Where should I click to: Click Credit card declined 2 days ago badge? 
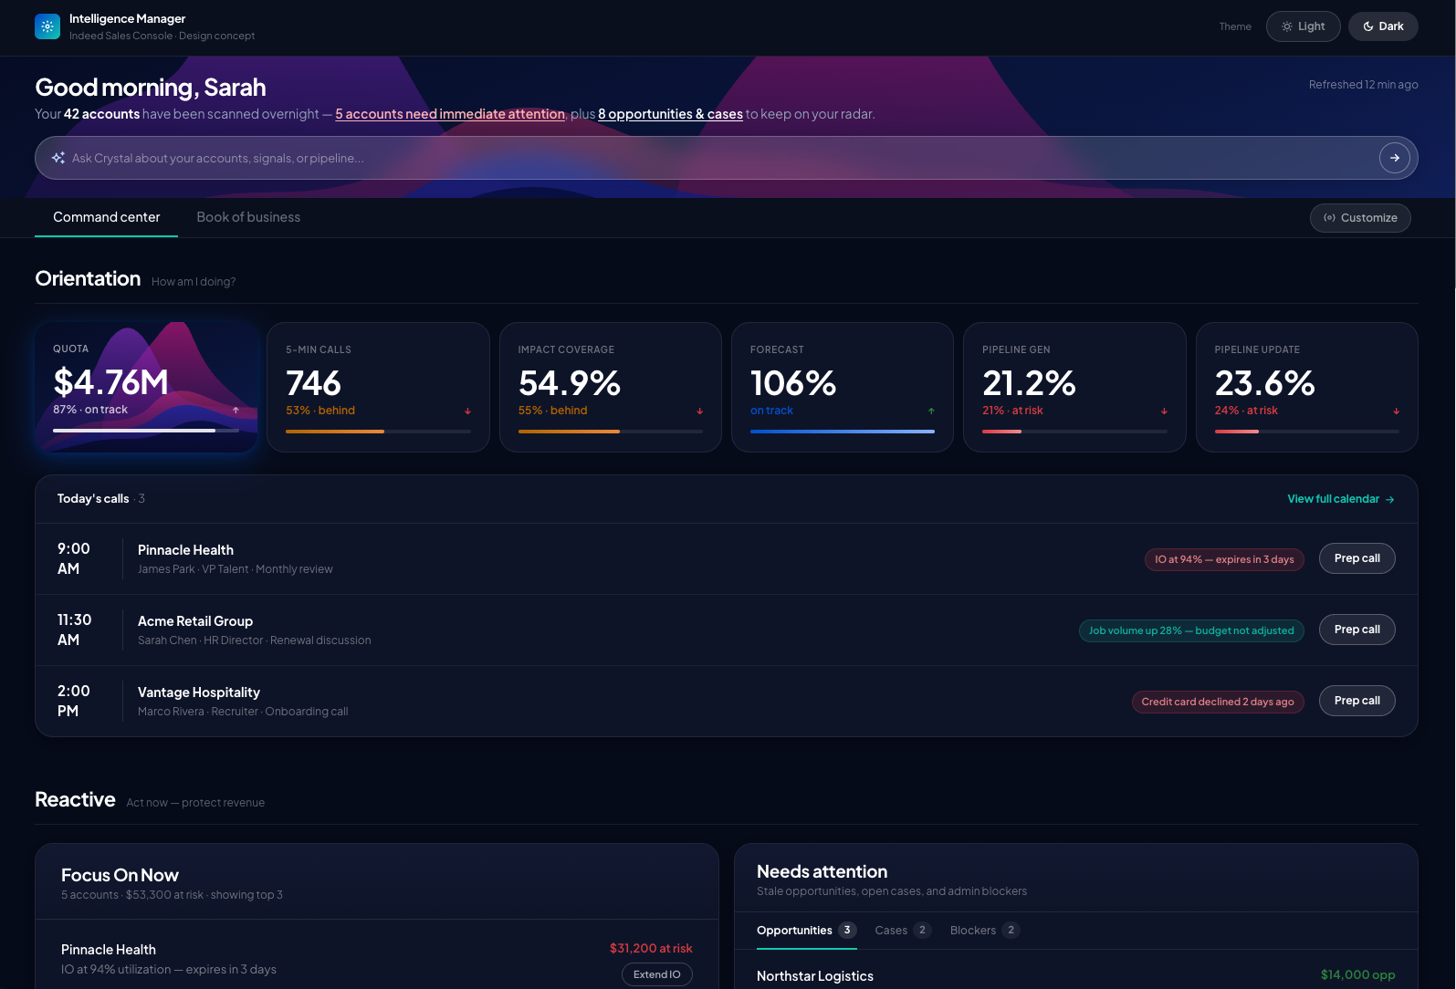point(1218,702)
